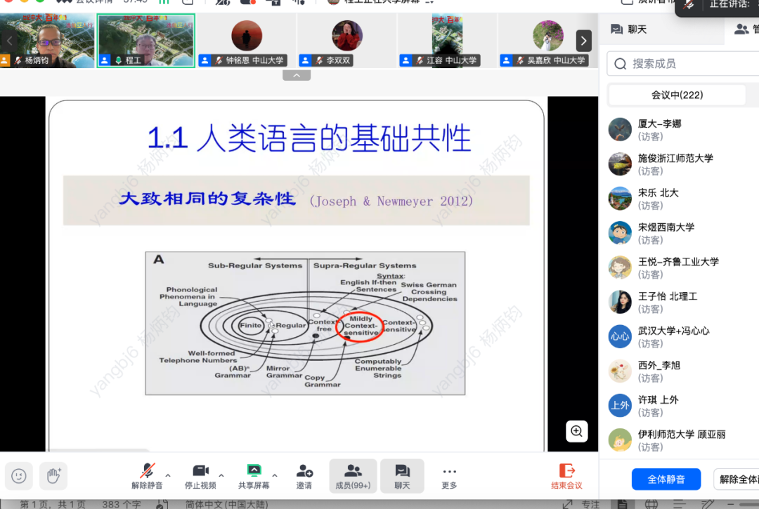Collapse the participant video strip with chevron
This screenshot has width=759, height=509.
click(x=297, y=75)
